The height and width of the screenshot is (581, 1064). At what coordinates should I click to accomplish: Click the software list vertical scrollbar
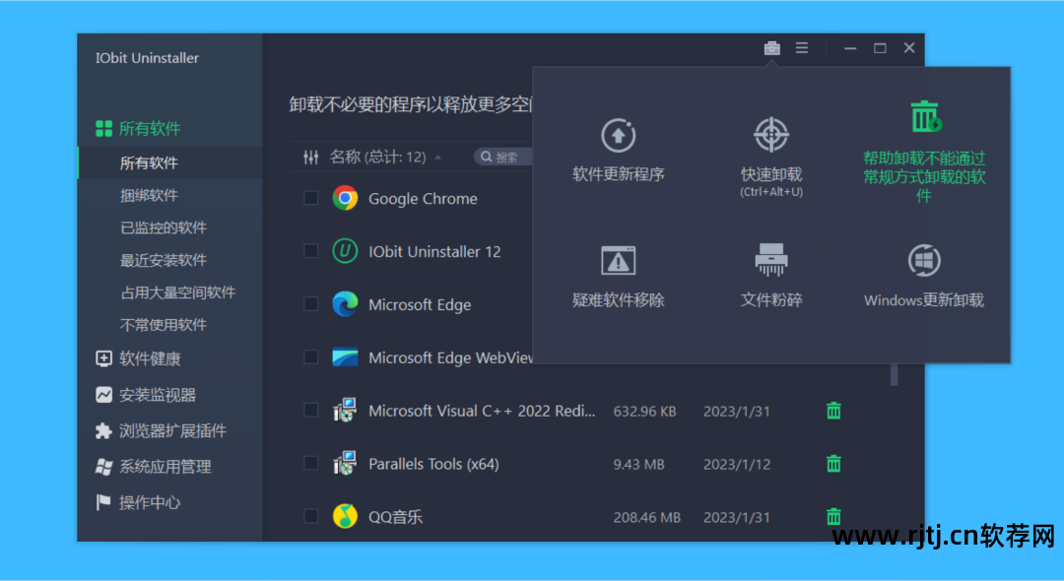point(894,374)
